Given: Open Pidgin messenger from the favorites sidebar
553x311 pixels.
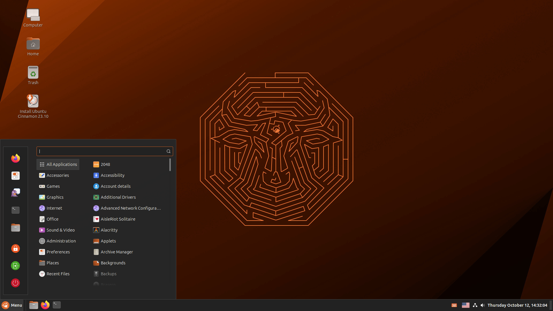Looking at the screenshot, I should 16,193.
